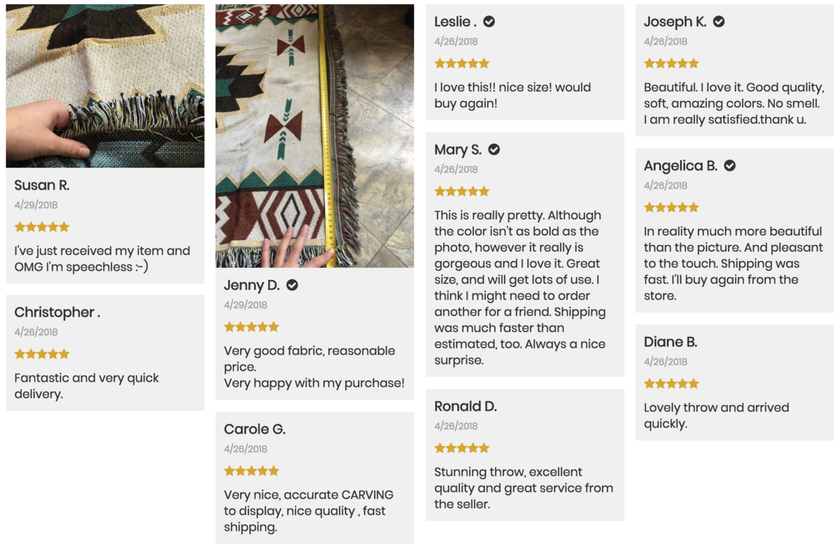The image size is (840, 549).
Task: Click reviewer name Ronald D.
Action: 465,406
